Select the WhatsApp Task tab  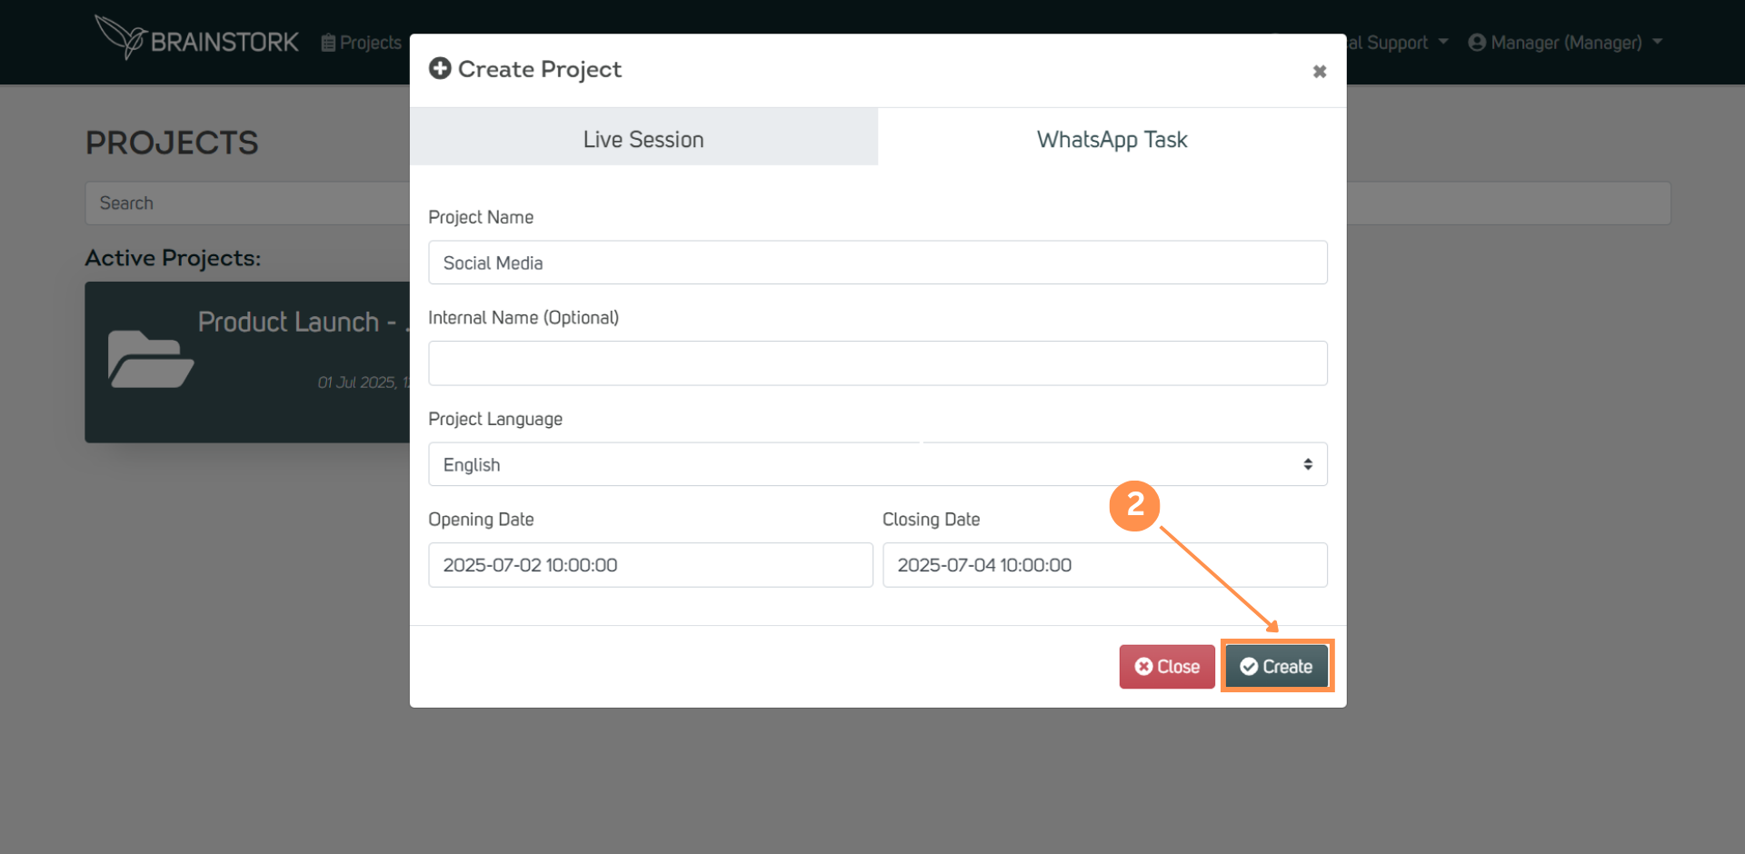1112,139
